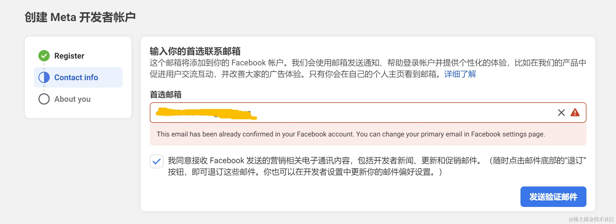Click the 首选邮箱 field label
The width and height of the screenshot is (616, 224).
[x=165, y=94]
